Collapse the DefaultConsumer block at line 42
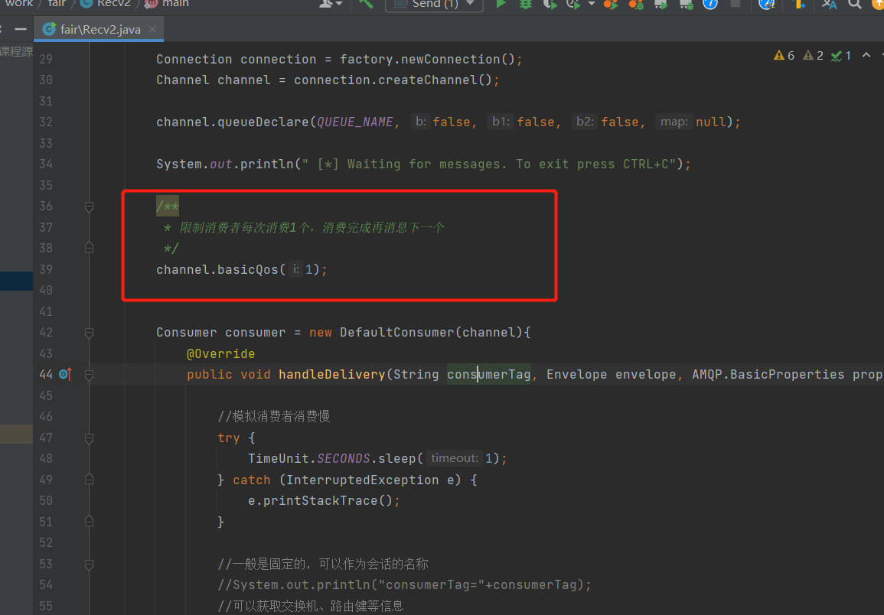The height and width of the screenshot is (615, 884). (x=89, y=333)
